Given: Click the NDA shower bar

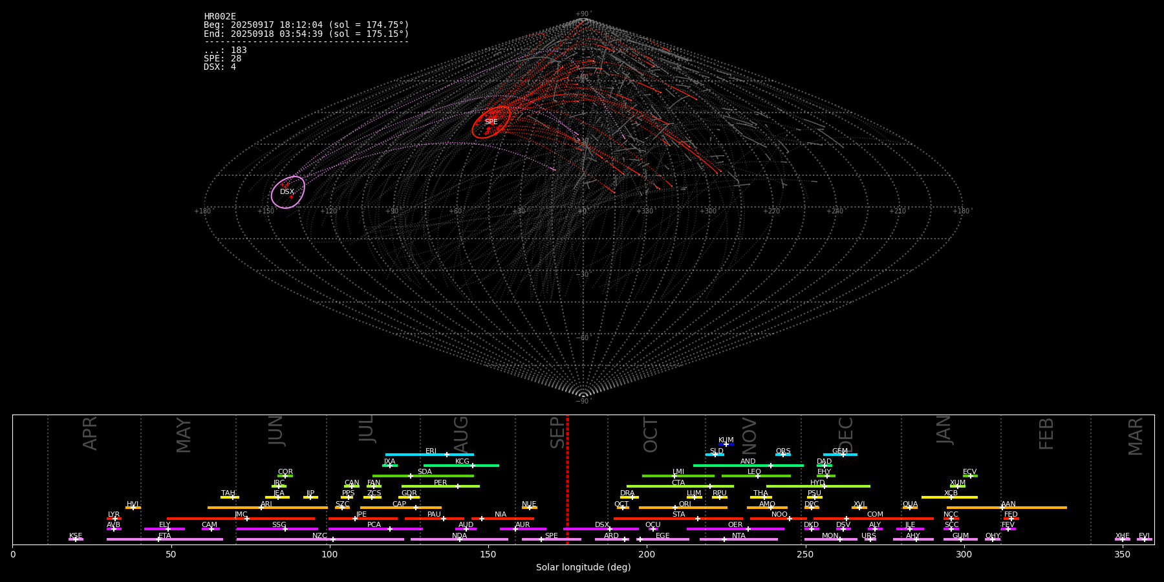Looking at the screenshot, I should (x=460, y=539).
